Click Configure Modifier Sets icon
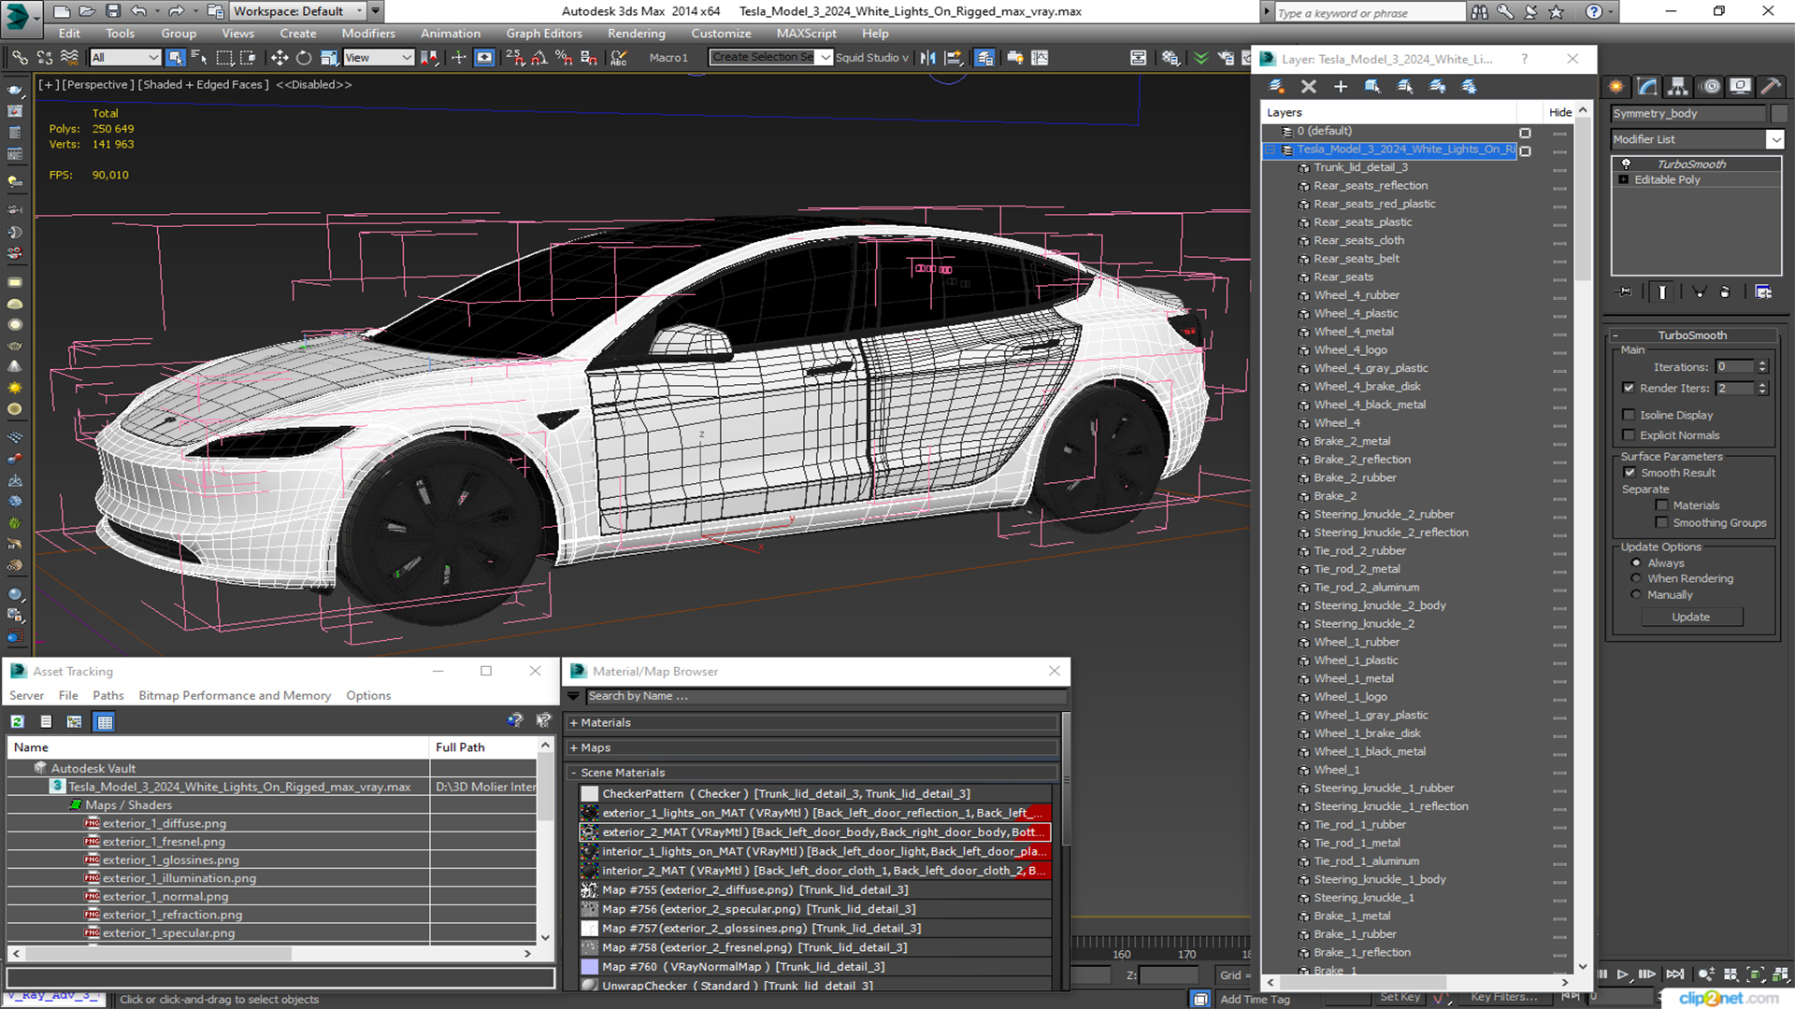Screen dimensions: 1795x1009 pos(1763,292)
